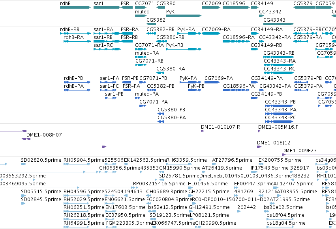Image resolution: width=336 pixels, height=229 pixels.
Task: Open the CG43343-RC transcript label
Action: pos(280,69)
